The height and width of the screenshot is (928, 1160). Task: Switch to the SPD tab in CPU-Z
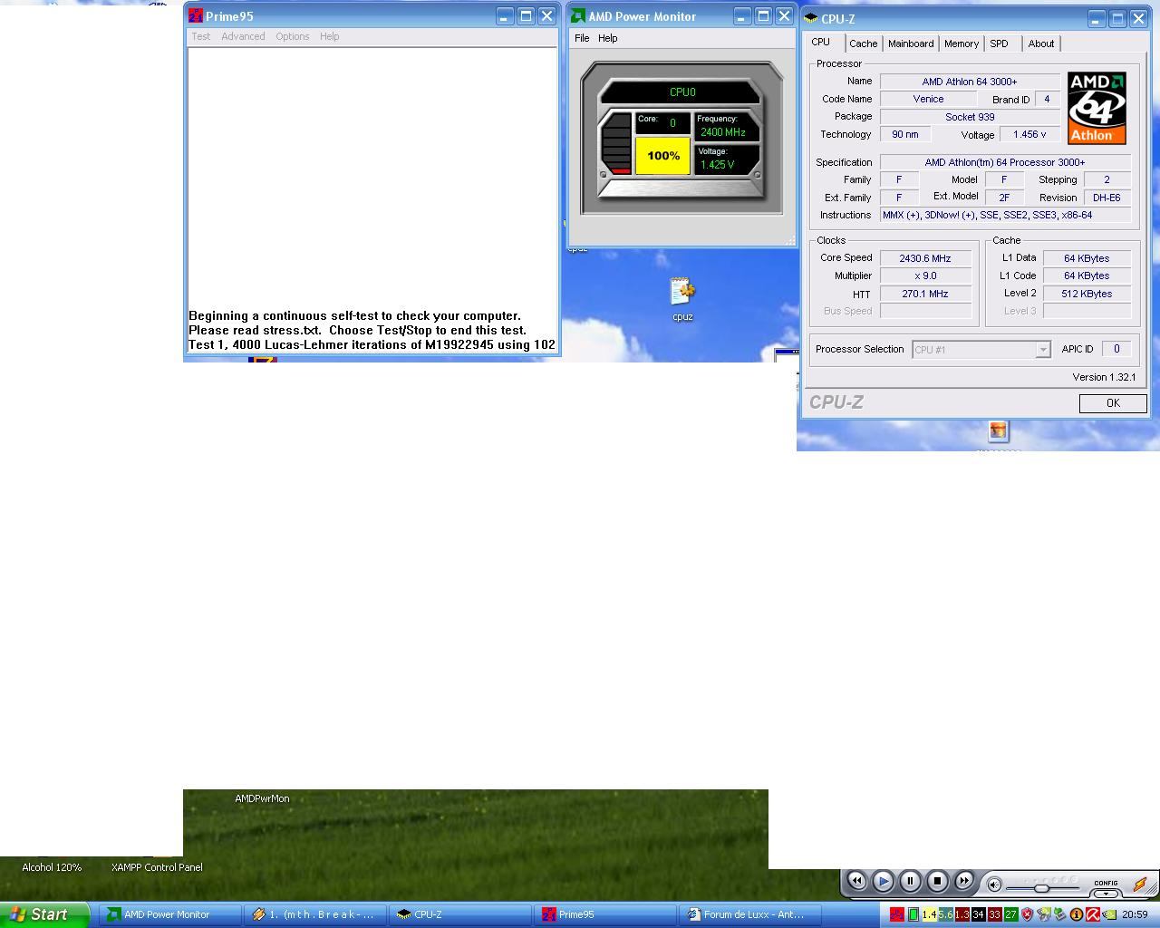(999, 43)
